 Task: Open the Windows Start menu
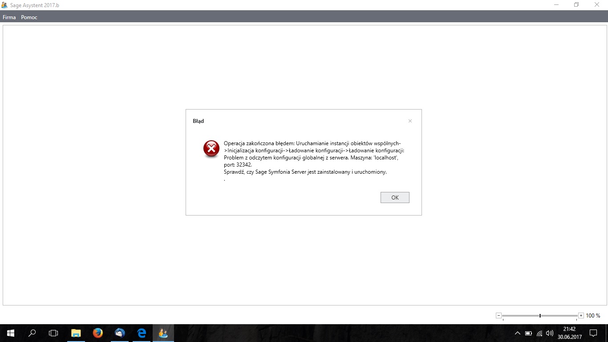(11, 333)
